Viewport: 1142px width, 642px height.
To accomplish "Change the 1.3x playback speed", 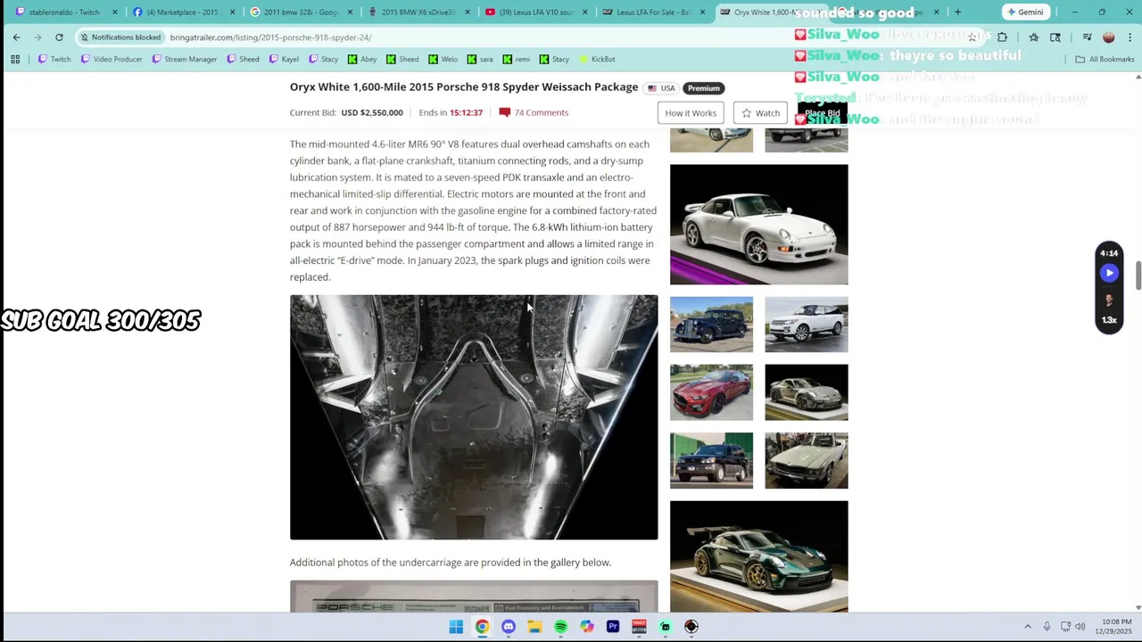I will pyautogui.click(x=1109, y=320).
